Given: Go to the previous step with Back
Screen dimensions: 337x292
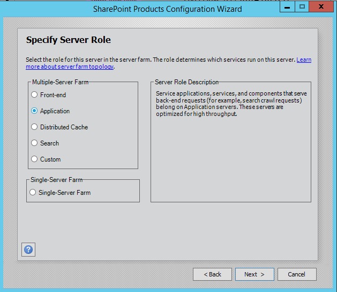Looking at the screenshot, I should (x=212, y=274).
